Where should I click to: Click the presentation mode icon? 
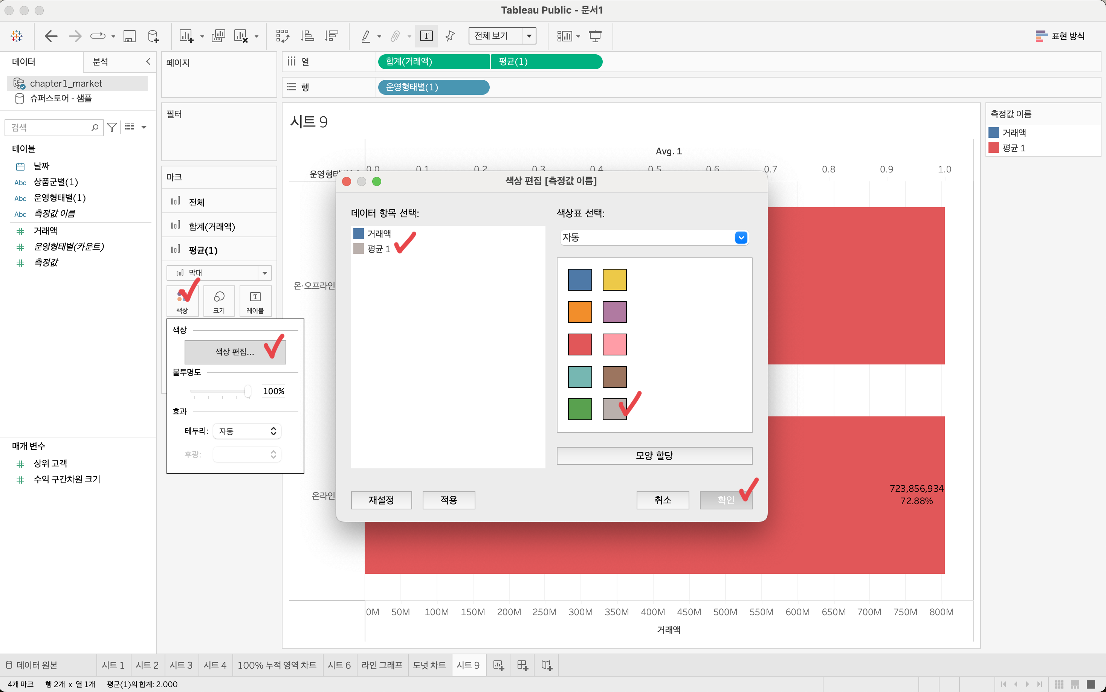(x=595, y=36)
